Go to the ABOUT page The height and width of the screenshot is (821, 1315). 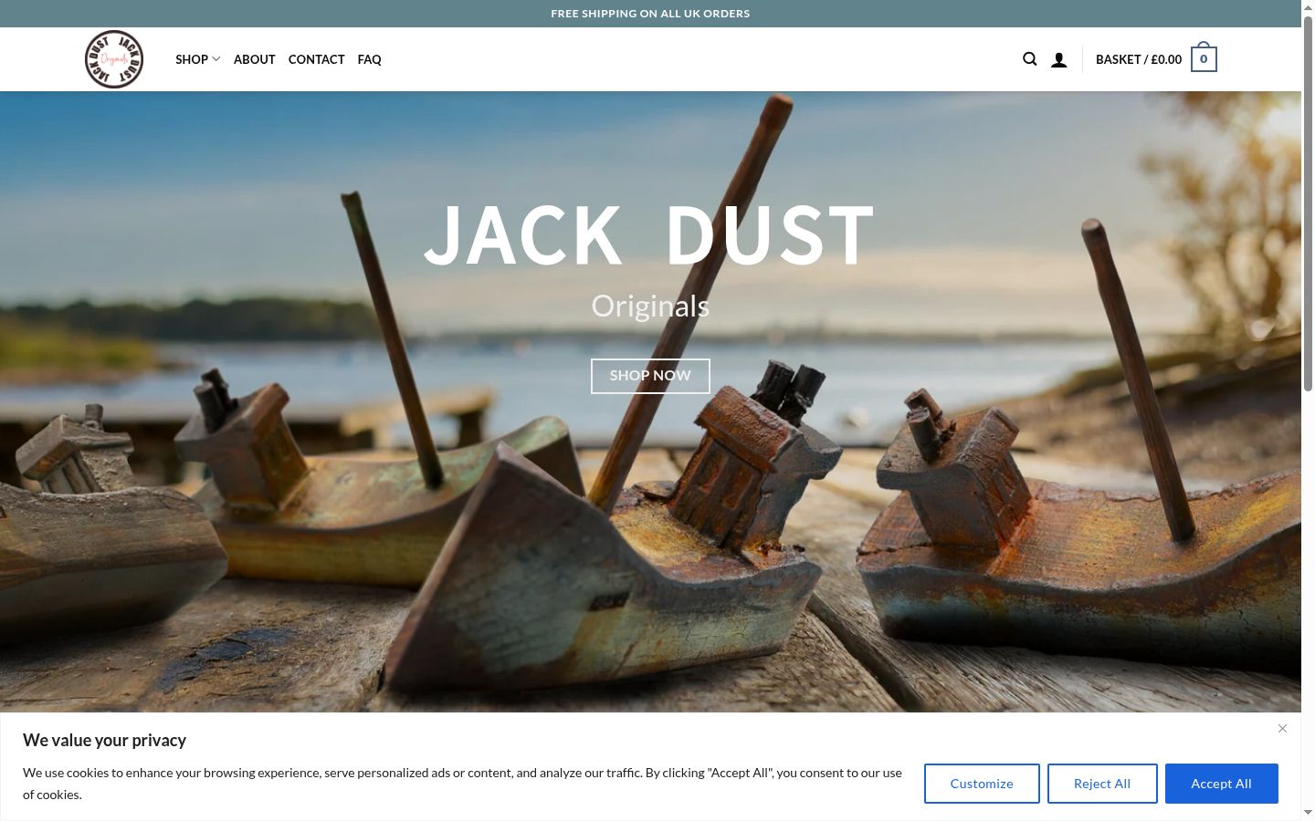(254, 59)
